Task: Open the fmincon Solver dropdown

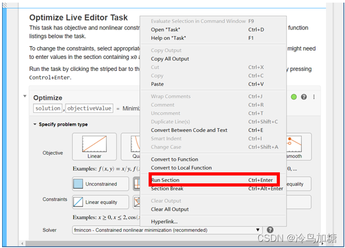Action: 167,230
